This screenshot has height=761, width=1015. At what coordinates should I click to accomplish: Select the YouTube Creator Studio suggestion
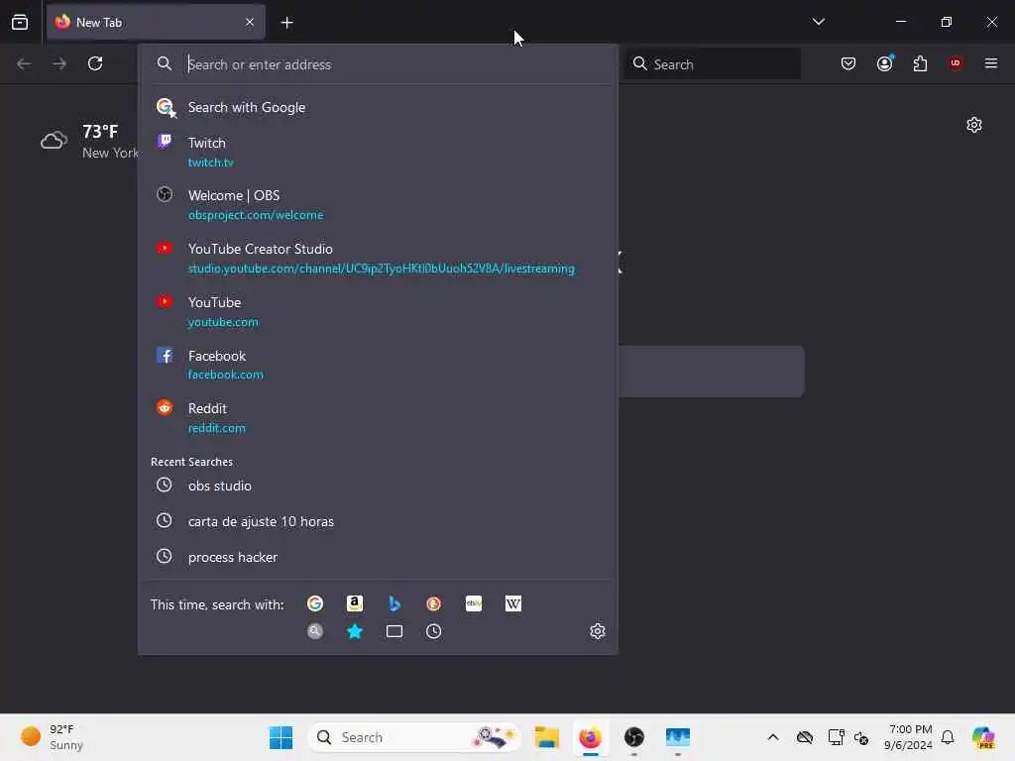pyautogui.click(x=378, y=259)
